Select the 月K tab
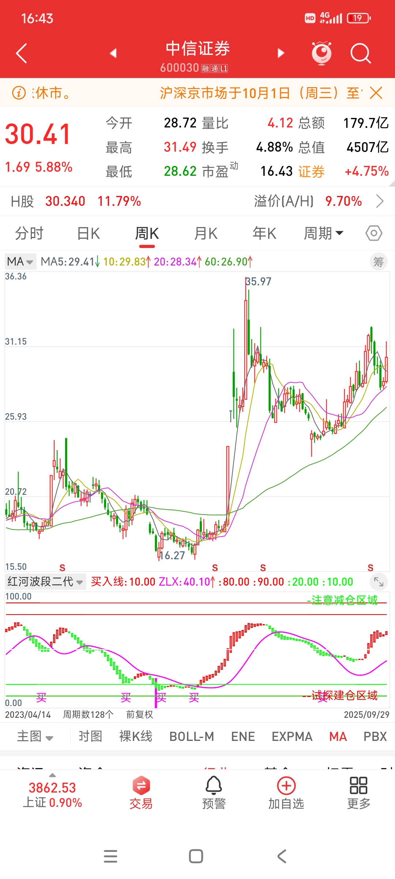The width and height of the screenshot is (395, 879). 206,233
